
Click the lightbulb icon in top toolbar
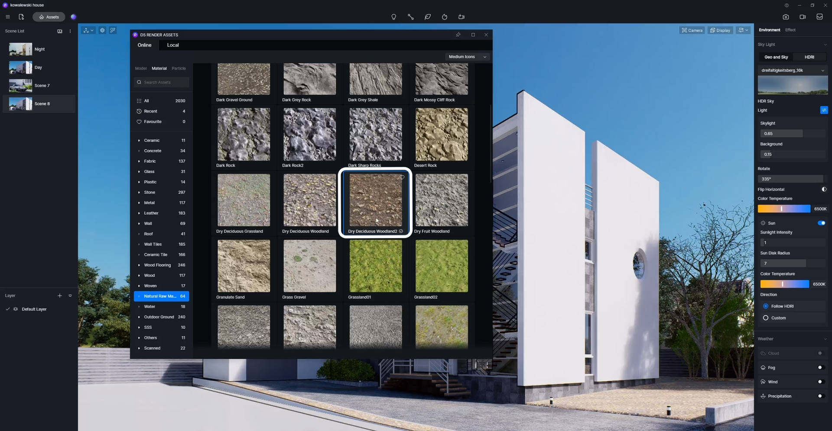[x=393, y=17]
